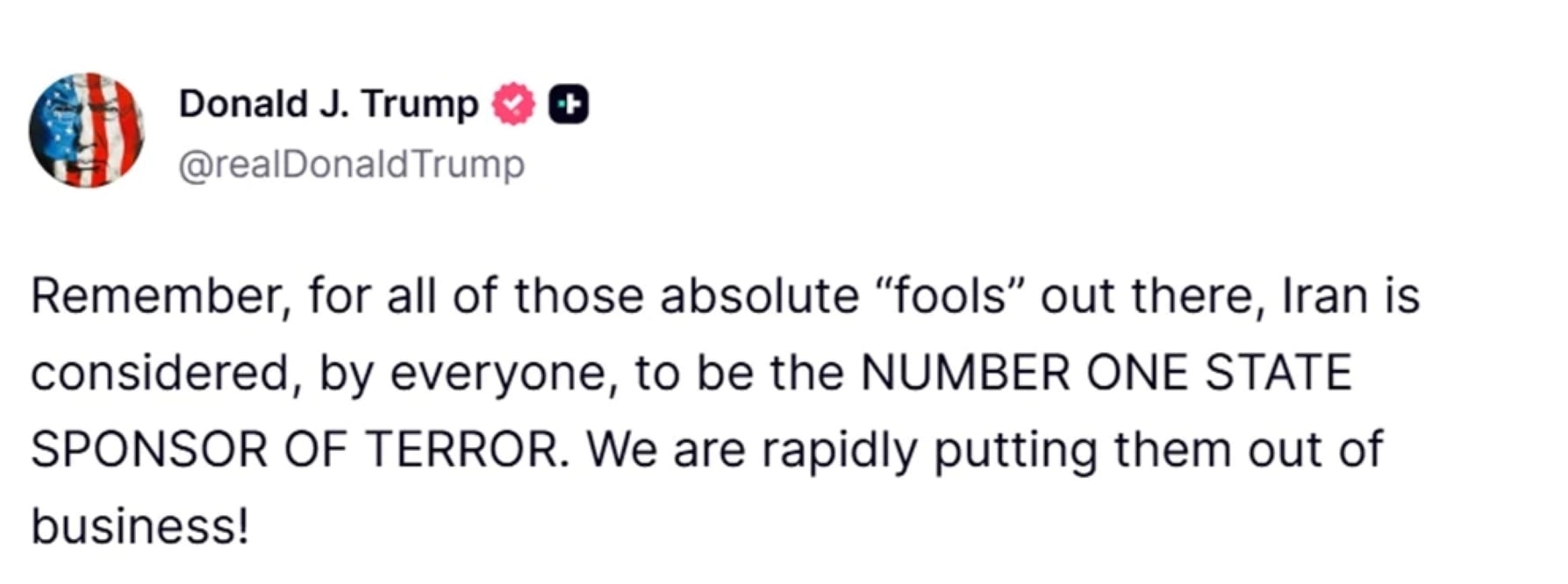Click the capitalized word "SPONSOR"
The height and width of the screenshot is (584, 1568).
coord(150,450)
